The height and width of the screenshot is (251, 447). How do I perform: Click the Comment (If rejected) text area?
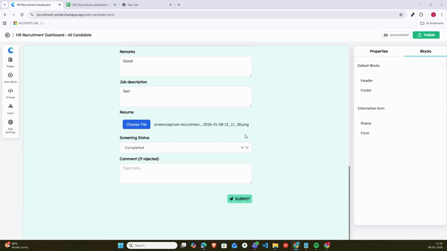pyautogui.click(x=186, y=174)
